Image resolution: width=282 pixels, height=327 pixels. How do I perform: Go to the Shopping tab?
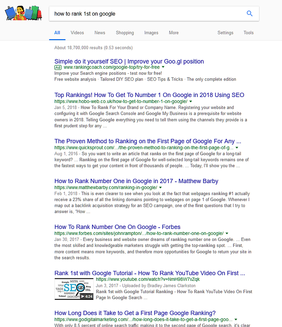pyautogui.click(x=125, y=33)
